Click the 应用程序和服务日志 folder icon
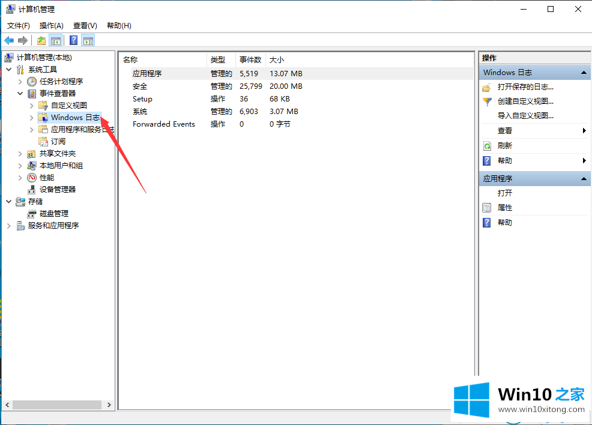The height and width of the screenshot is (425, 592). 43,130
